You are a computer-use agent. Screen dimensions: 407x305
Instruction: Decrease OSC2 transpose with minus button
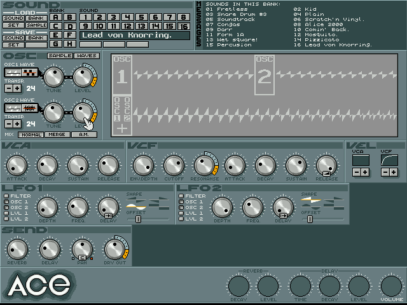[8, 123]
